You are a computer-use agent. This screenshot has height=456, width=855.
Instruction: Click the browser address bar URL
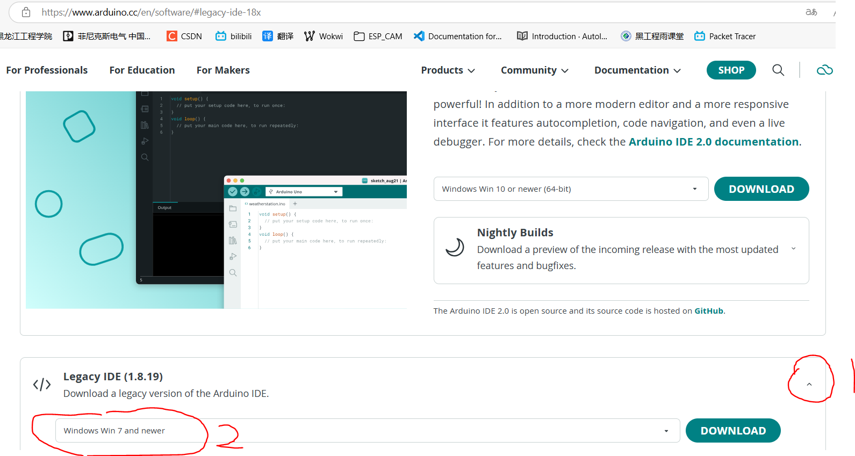pos(151,12)
